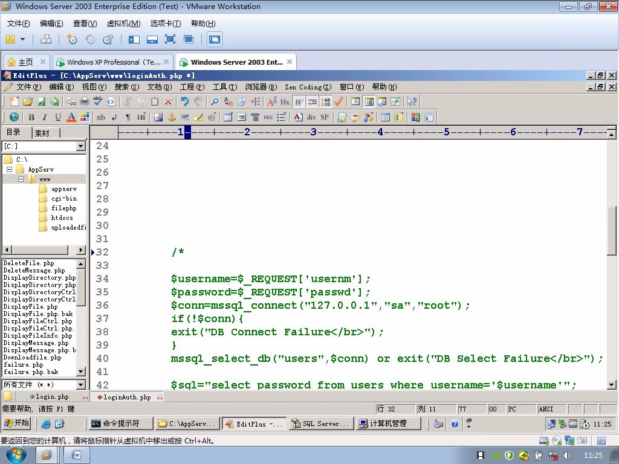Screen dimensions: 619x464
Task: Open 计算机管理 taskbar button
Action: [x=388, y=424]
